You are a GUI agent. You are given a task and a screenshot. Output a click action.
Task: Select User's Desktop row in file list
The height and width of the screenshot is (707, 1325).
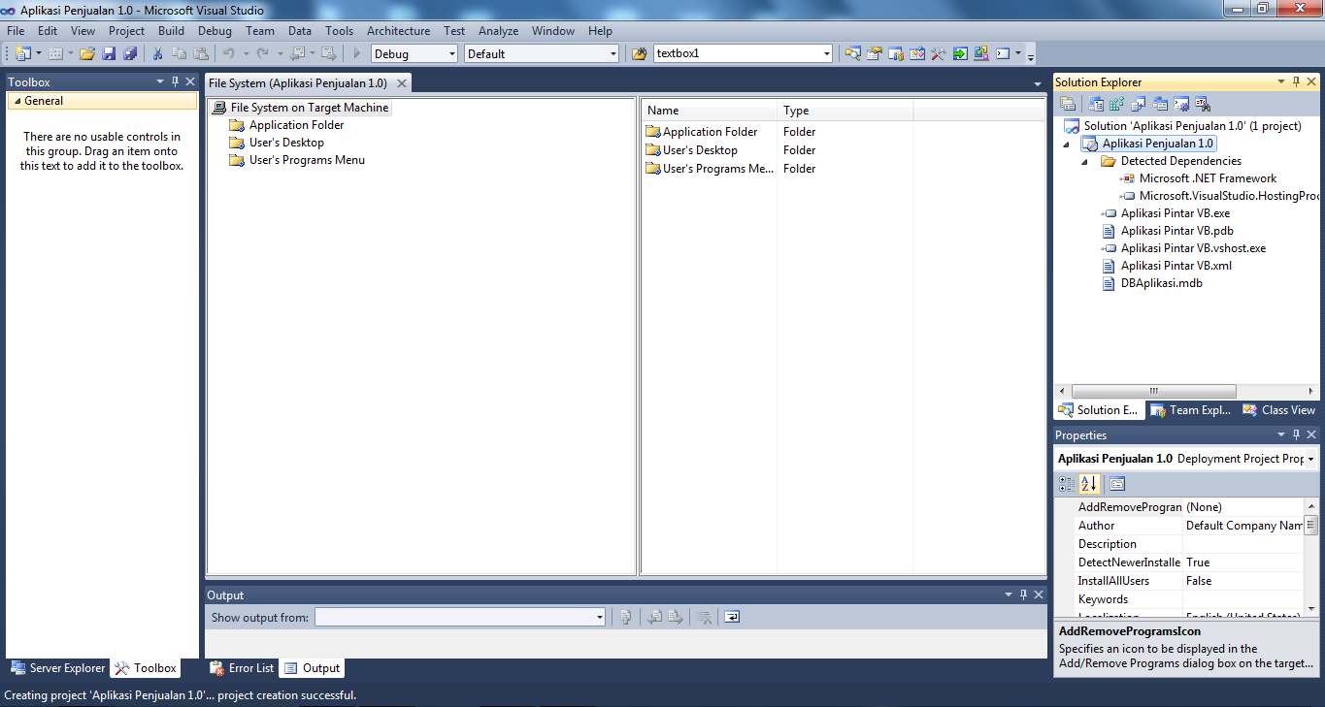click(x=700, y=150)
